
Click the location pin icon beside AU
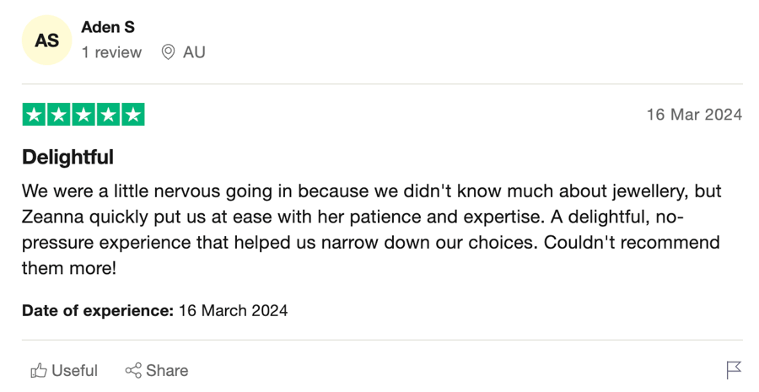168,51
